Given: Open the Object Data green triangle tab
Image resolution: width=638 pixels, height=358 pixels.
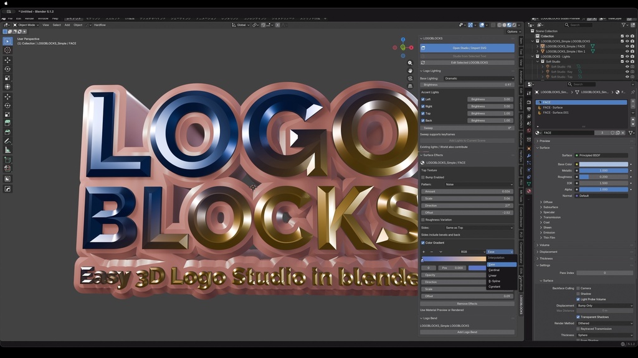Looking at the screenshot, I should click(x=528, y=184).
